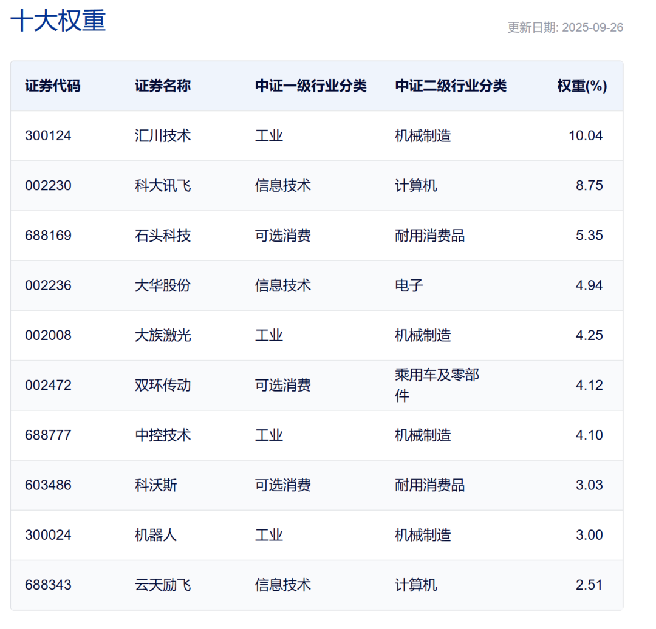This screenshot has height=629, width=656.
Task: Click the weight value 2.51
Action: pos(589,584)
